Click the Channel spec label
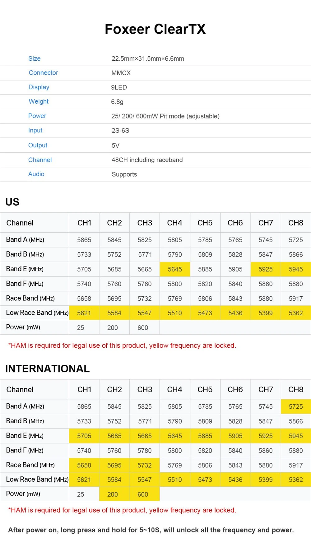 coord(40,160)
